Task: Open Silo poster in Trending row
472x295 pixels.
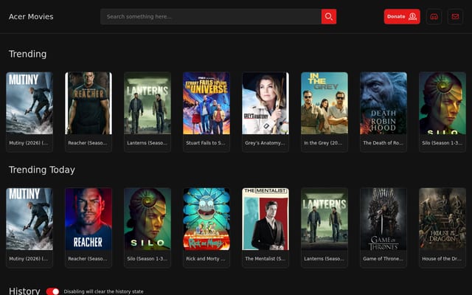Action: pos(442,103)
